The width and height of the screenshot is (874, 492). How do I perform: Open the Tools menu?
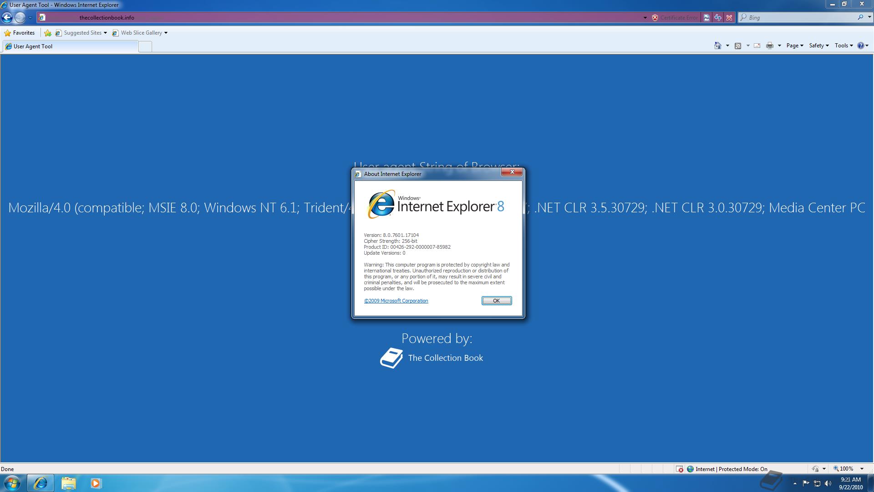[x=844, y=46]
